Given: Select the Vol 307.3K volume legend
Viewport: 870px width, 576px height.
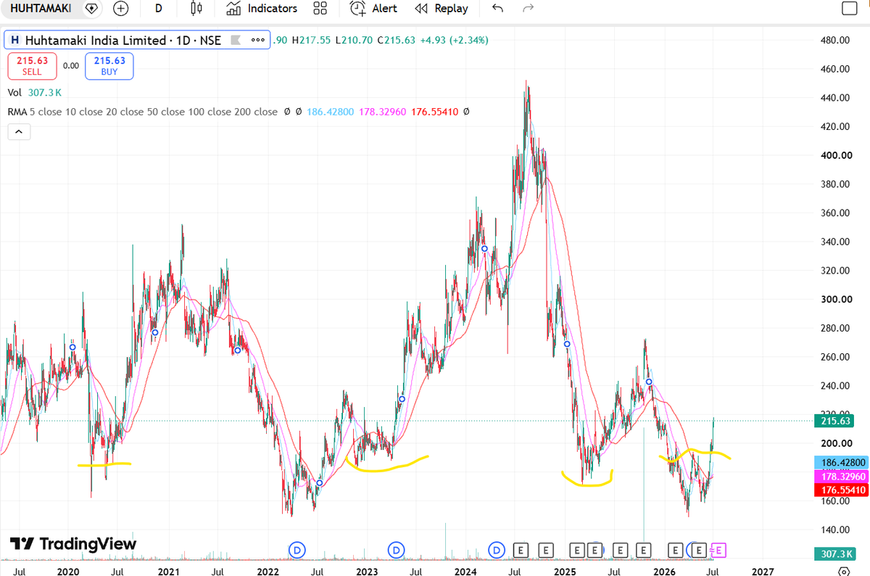Looking at the screenshot, I should pos(35,93).
